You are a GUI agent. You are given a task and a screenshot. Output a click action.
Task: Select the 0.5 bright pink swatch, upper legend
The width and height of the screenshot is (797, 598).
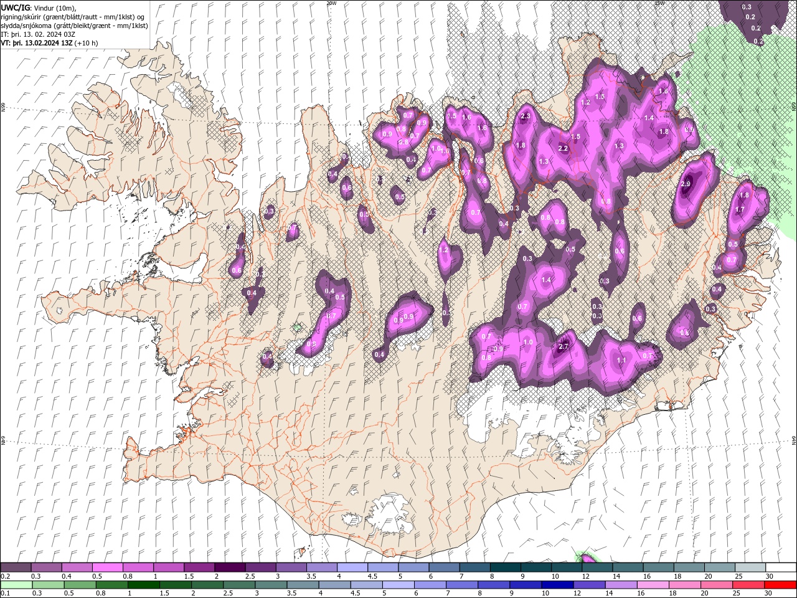[x=107, y=567]
